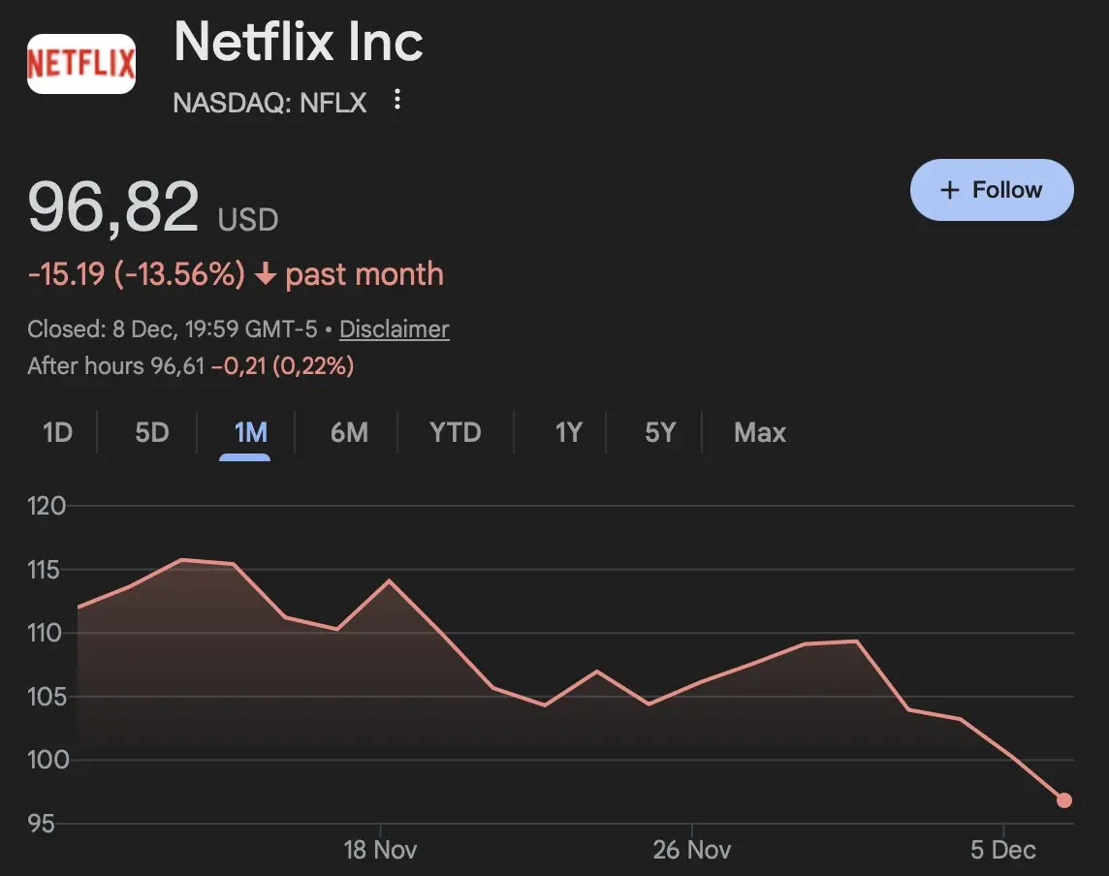
Task: Select the 5D time range tab
Action: pyautogui.click(x=151, y=432)
